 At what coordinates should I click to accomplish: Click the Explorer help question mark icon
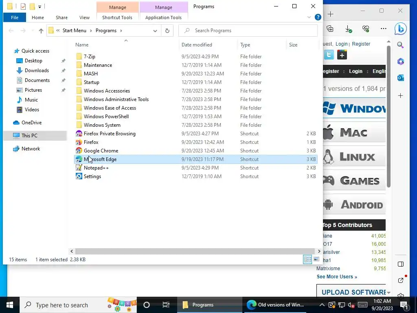[x=318, y=17]
